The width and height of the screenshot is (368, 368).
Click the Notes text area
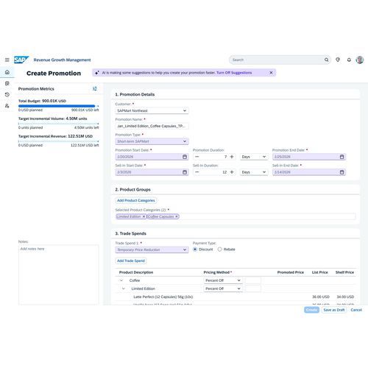pos(58,275)
